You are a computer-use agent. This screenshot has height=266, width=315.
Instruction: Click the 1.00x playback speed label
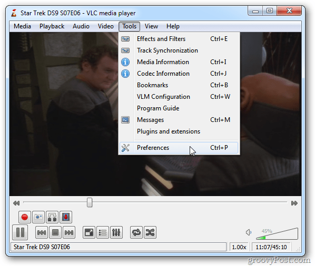click(239, 247)
